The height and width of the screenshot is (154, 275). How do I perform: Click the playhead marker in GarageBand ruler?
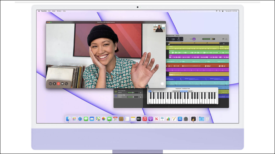coord(169,44)
